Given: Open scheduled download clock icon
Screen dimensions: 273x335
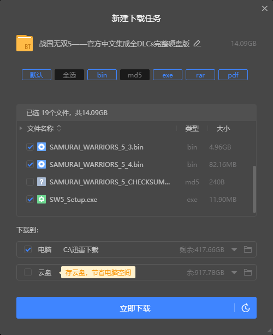Looking at the screenshot, I should tap(246, 308).
